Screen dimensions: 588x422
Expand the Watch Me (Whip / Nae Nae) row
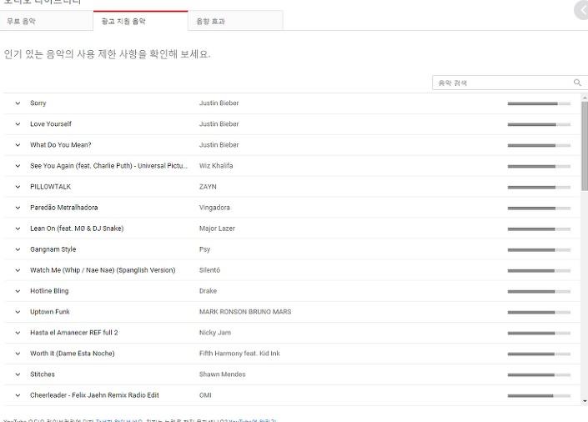click(x=18, y=270)
